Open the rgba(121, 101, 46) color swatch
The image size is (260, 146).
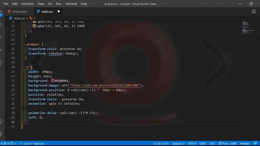(x=34, y=26)
